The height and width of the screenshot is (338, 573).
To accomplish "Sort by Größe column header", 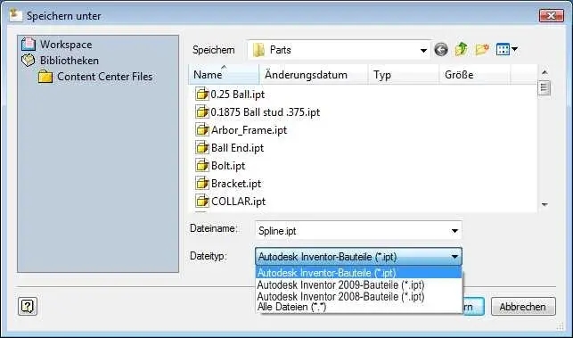I will pos(474,75).
